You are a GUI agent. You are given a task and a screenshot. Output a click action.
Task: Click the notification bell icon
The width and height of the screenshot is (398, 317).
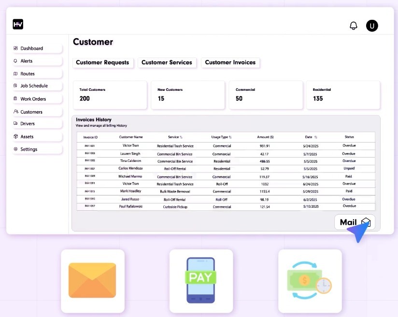click(353, 26)
